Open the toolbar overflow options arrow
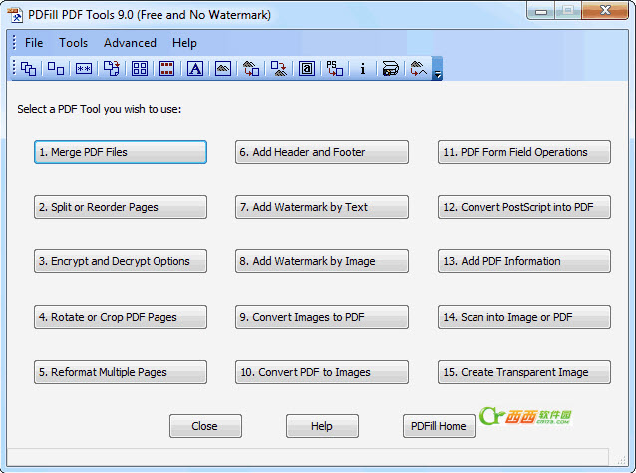Viewport: 636px width, 473px height. [x=438, y=68]
